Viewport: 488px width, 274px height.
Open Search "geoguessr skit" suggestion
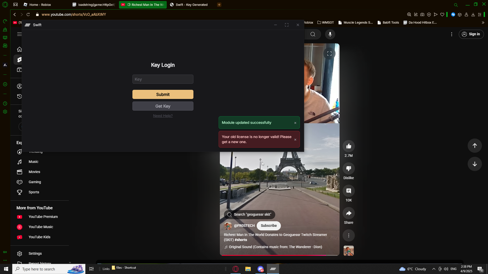[250, 214]
